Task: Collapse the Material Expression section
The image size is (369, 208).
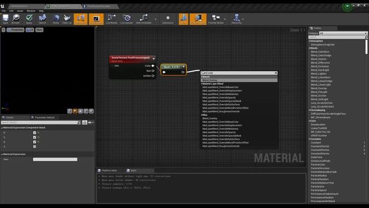Action: (x=2, y=154)
